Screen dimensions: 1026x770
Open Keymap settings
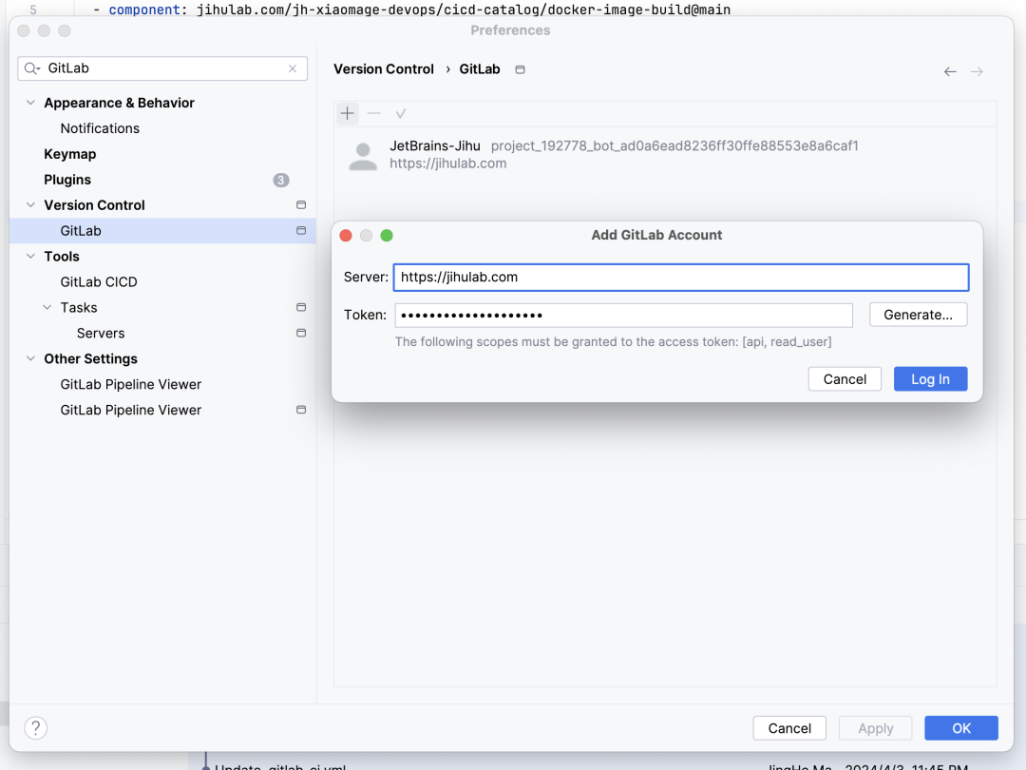(70, 154)
